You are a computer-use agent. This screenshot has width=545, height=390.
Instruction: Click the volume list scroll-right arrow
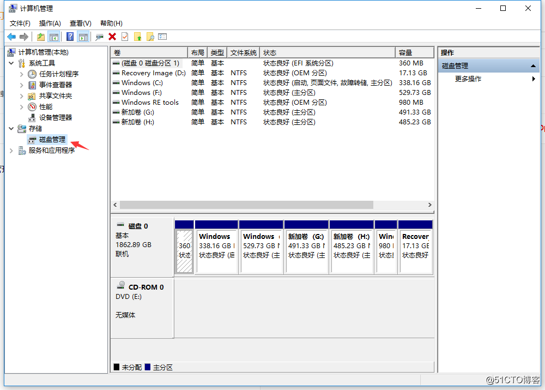pyautogui.click(x=429, y=205)
